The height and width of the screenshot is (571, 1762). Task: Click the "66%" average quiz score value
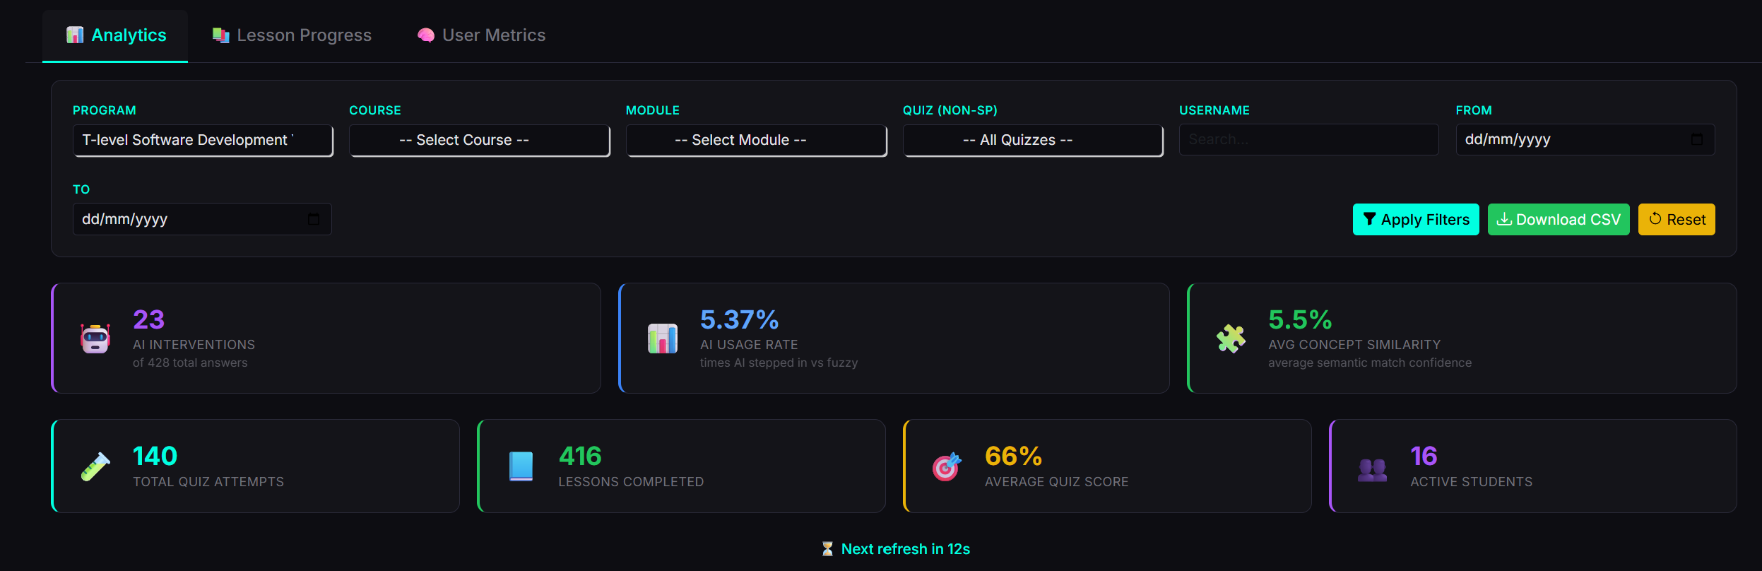click(1013, 457)
